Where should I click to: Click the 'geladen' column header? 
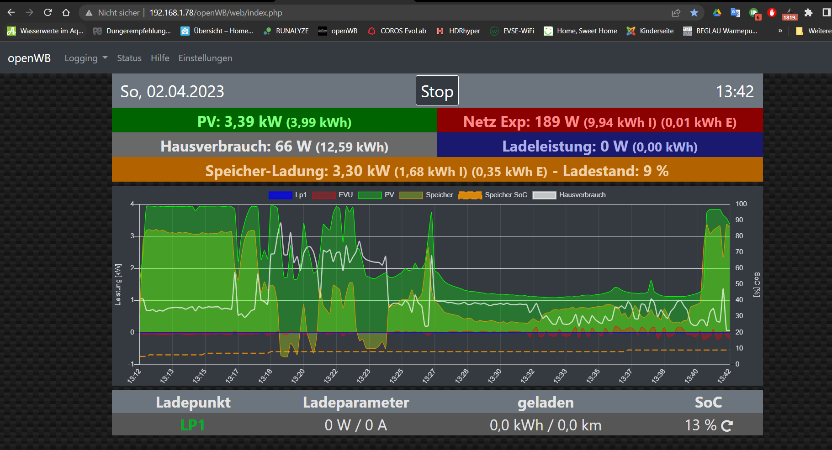pyautogui.click(x=546, y=402)
